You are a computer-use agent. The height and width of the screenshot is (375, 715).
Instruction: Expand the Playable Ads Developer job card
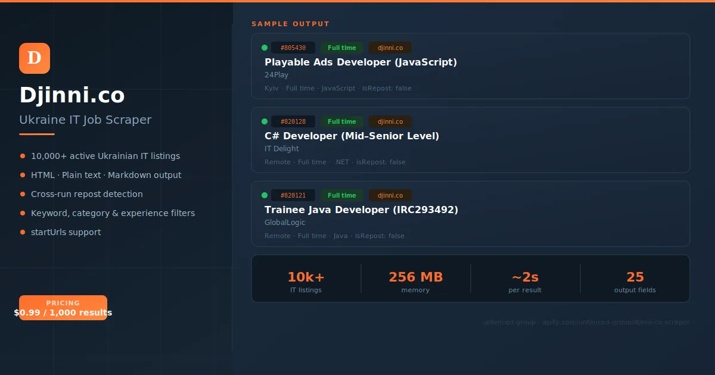click(470, 66)
